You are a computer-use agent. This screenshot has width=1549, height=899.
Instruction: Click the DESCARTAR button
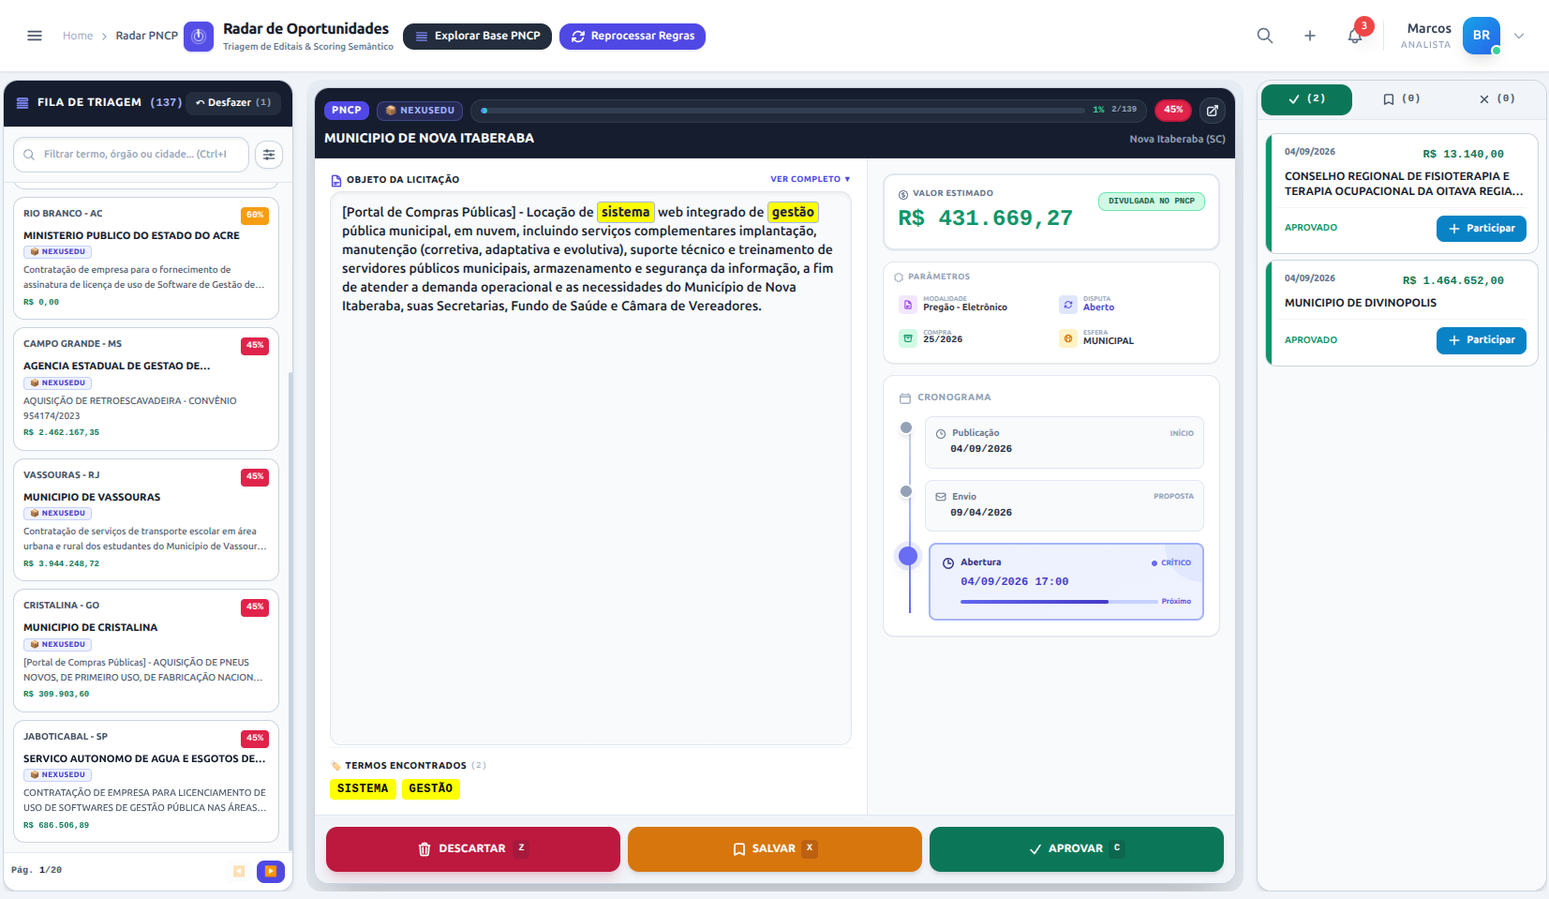pyautogui.click(x=473, y=849)
